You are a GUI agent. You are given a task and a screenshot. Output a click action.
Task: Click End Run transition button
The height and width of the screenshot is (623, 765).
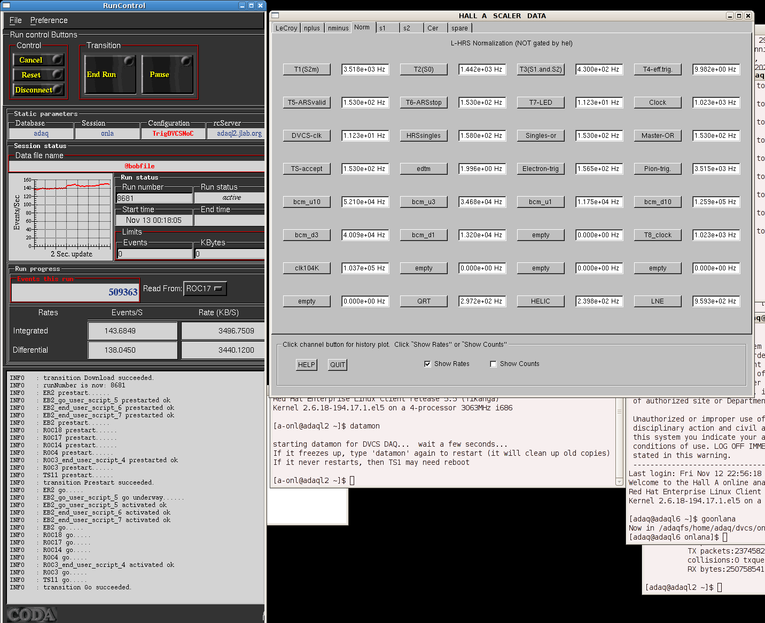(x=110, y=74)
